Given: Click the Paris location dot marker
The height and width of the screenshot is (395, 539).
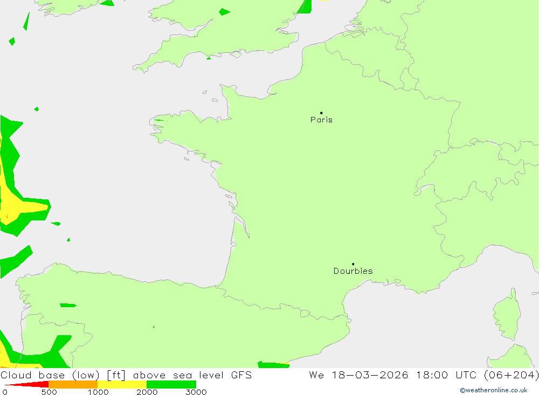Looking at the screenshot, I should (x=321, y=113).
